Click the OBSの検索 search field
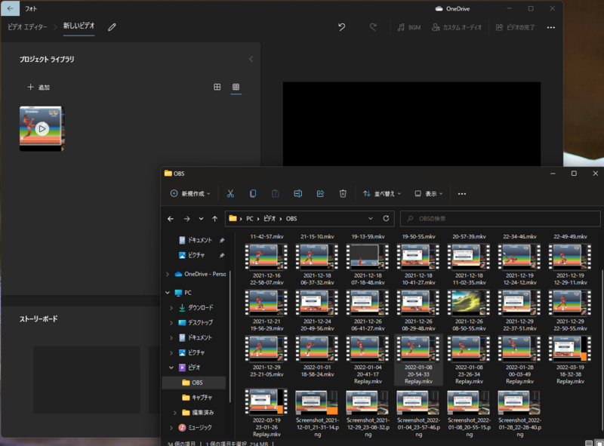604x446 pixels. 500,218
